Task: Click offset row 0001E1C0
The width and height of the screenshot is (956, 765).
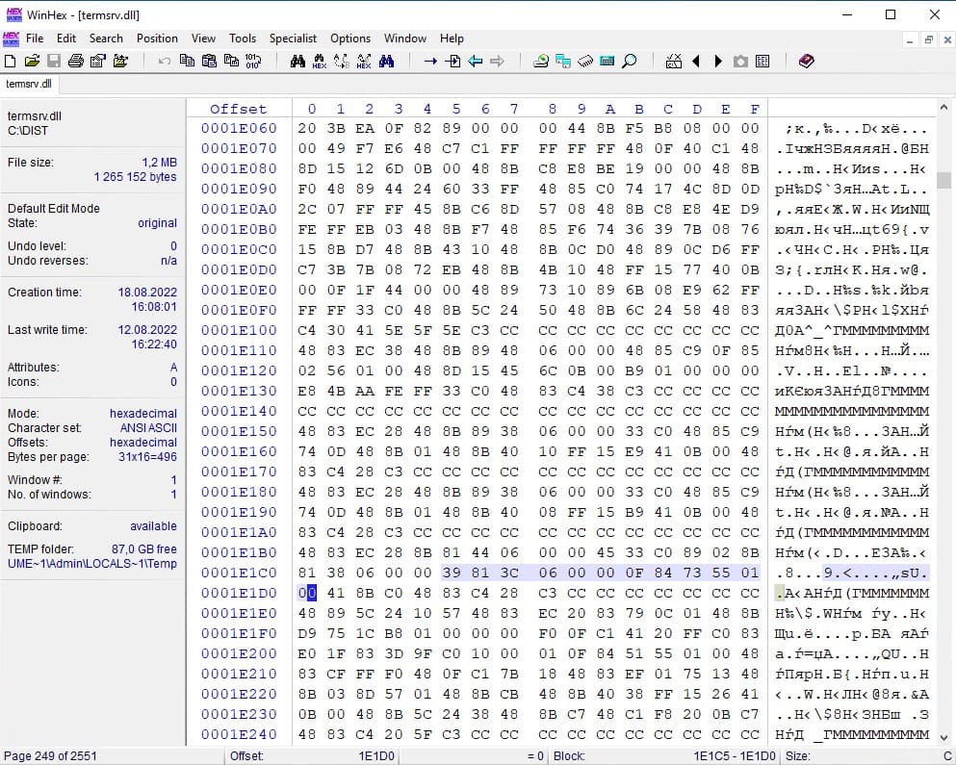Action: click(x=239, y=573)
